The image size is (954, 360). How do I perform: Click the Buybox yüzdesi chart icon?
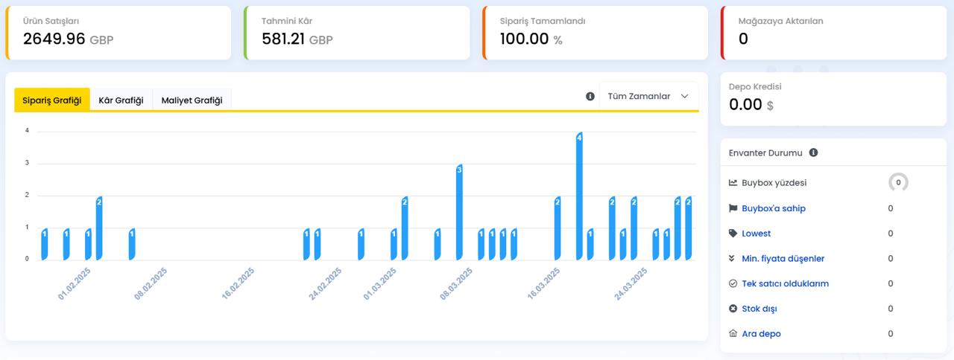733,183
